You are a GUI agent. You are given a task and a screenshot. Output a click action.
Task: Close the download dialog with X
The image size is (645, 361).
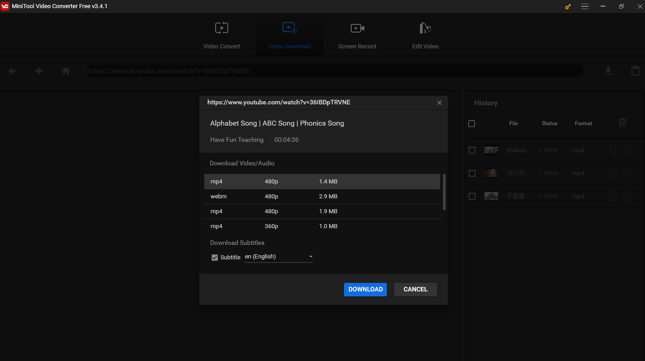[x=439, y=103]
